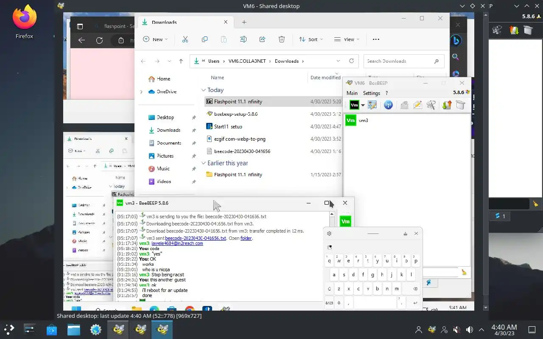This screenshot has height=339, width=543.
Task: Add a new Explorer tab
Action: tap(244, 22)
